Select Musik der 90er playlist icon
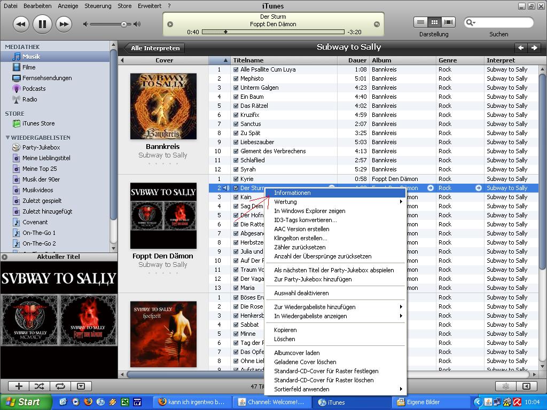This screenshot has width=547, height=410. point(16,179)
